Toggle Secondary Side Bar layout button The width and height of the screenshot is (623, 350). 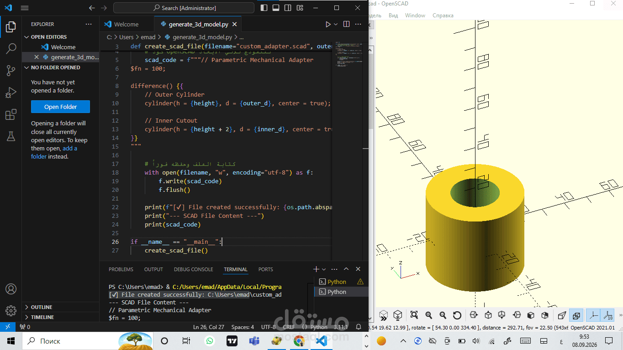[288, 8]
